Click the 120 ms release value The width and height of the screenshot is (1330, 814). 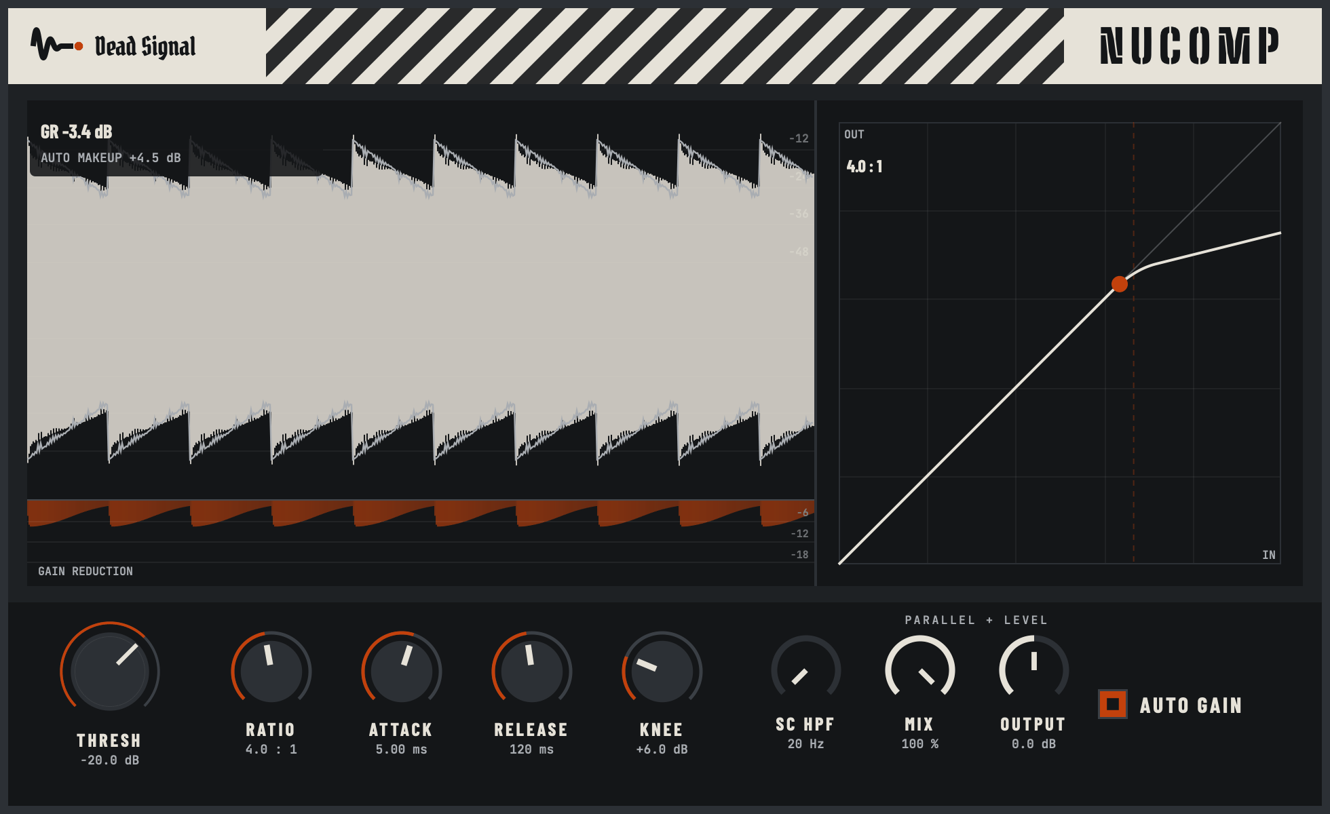(x=531, y=750)
